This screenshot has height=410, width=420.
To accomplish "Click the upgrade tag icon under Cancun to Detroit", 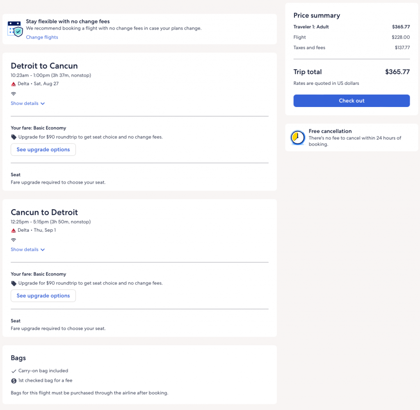I will tap(14, 283).
